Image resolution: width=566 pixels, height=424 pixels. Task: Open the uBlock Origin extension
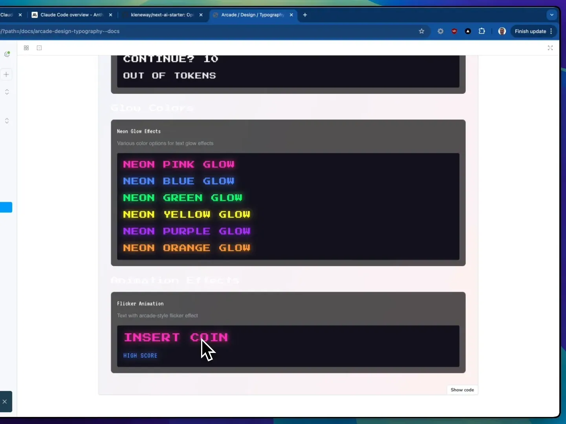pyautogui.click(x=454, y=31)
